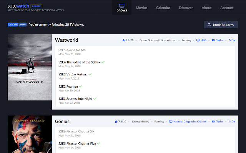This screenshot has width=246, height=153.
Task: Open the Calendar tab
Action: click(163, 8)
